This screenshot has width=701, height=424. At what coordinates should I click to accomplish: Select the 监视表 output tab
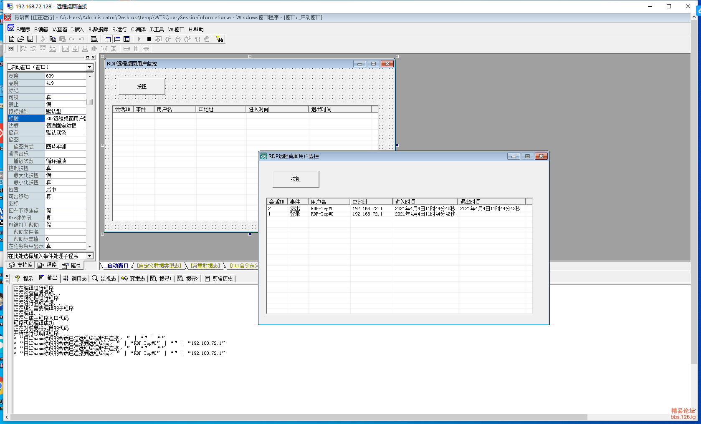tap(104, 278)
